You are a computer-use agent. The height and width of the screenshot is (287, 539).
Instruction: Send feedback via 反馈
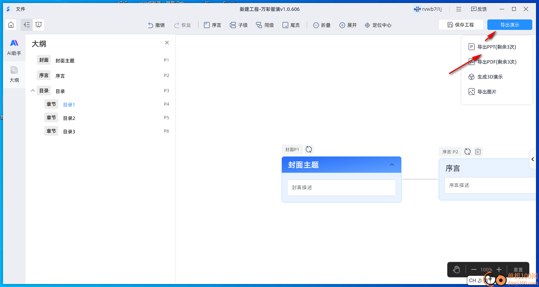(479, 9)
